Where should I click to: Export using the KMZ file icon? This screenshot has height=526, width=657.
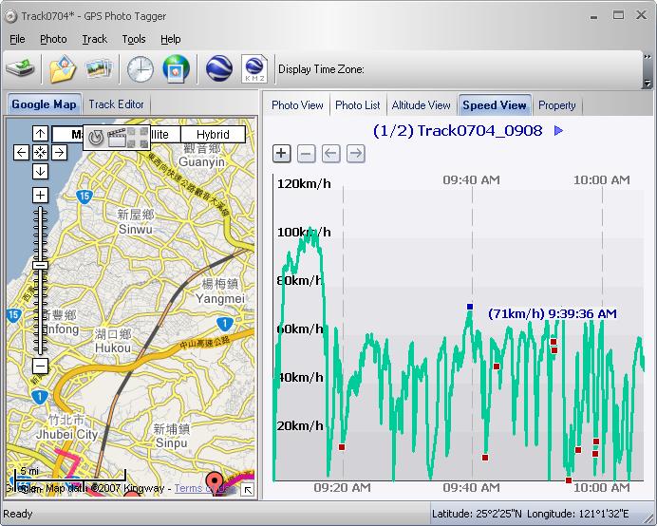pyautogui.click(x=254, y=68)
